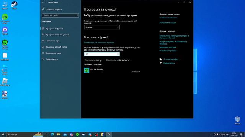Viewport: 245px width, 137px height.
Task: Open "Системні компоненти" related settings link
Action: coord(168,18)
